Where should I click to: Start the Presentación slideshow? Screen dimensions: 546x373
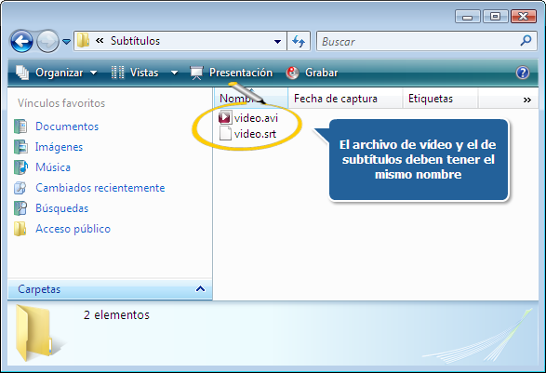[232, 73]
